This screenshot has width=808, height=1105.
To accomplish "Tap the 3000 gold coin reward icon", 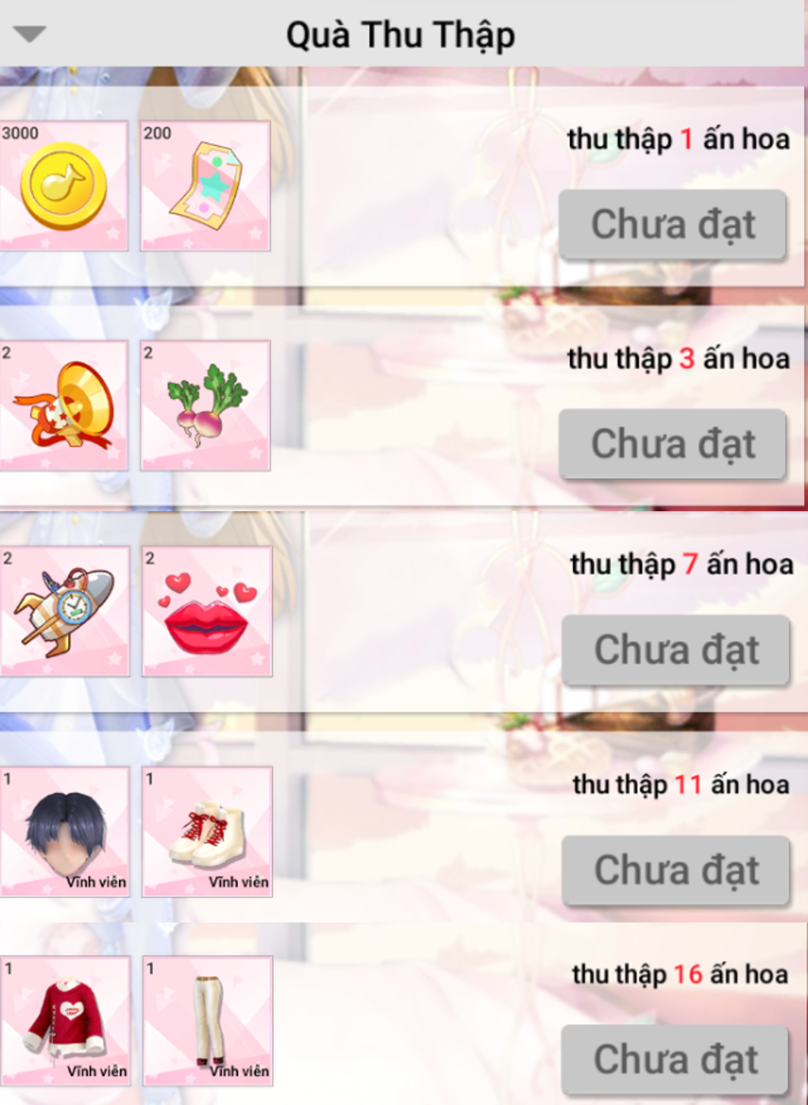I will [x=64, y=186].
